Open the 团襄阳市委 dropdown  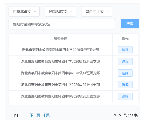pos(60,11)
